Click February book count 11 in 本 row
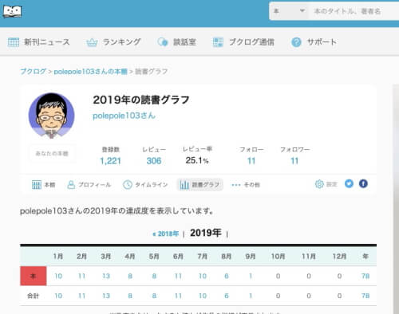This screenshot has width=399, height=314. tap(82, 277)
